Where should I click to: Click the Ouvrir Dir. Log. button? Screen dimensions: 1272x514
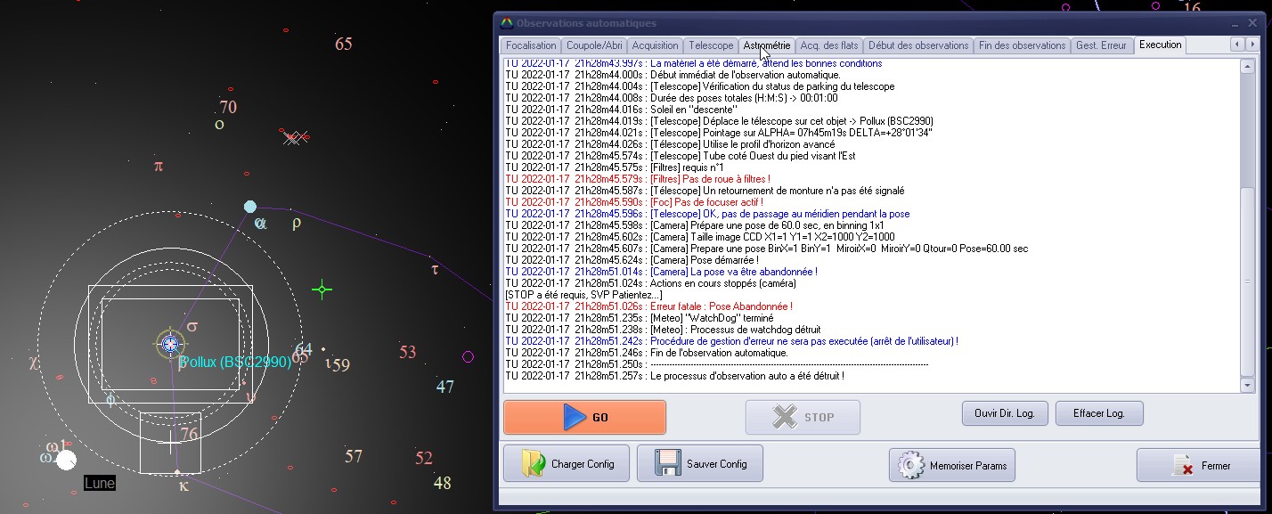[x=1004, y=413]
